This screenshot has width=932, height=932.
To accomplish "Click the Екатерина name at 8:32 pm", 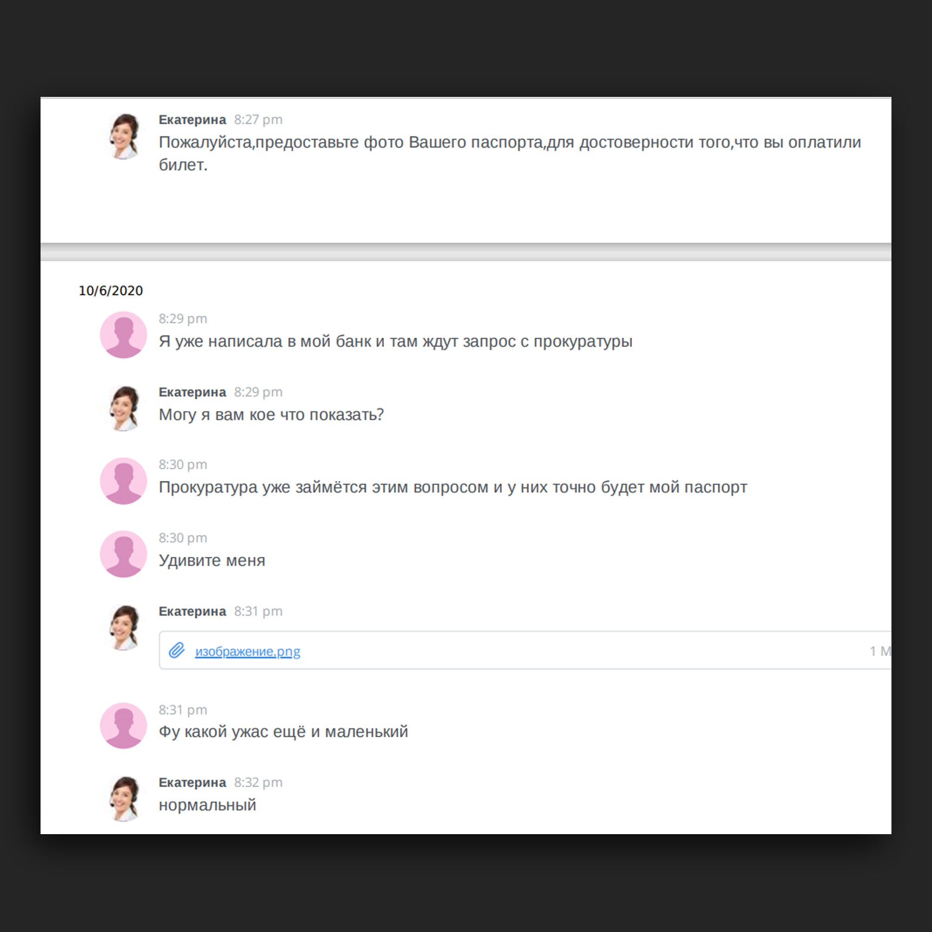I will click(192, 782).
